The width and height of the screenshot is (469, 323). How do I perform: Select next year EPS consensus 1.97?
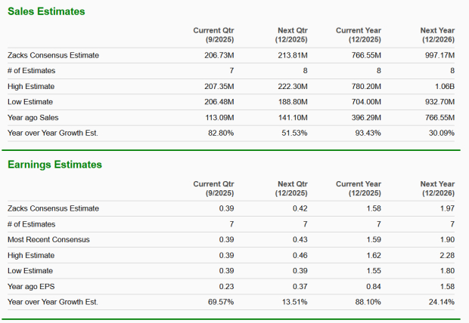tap(447, 208)
